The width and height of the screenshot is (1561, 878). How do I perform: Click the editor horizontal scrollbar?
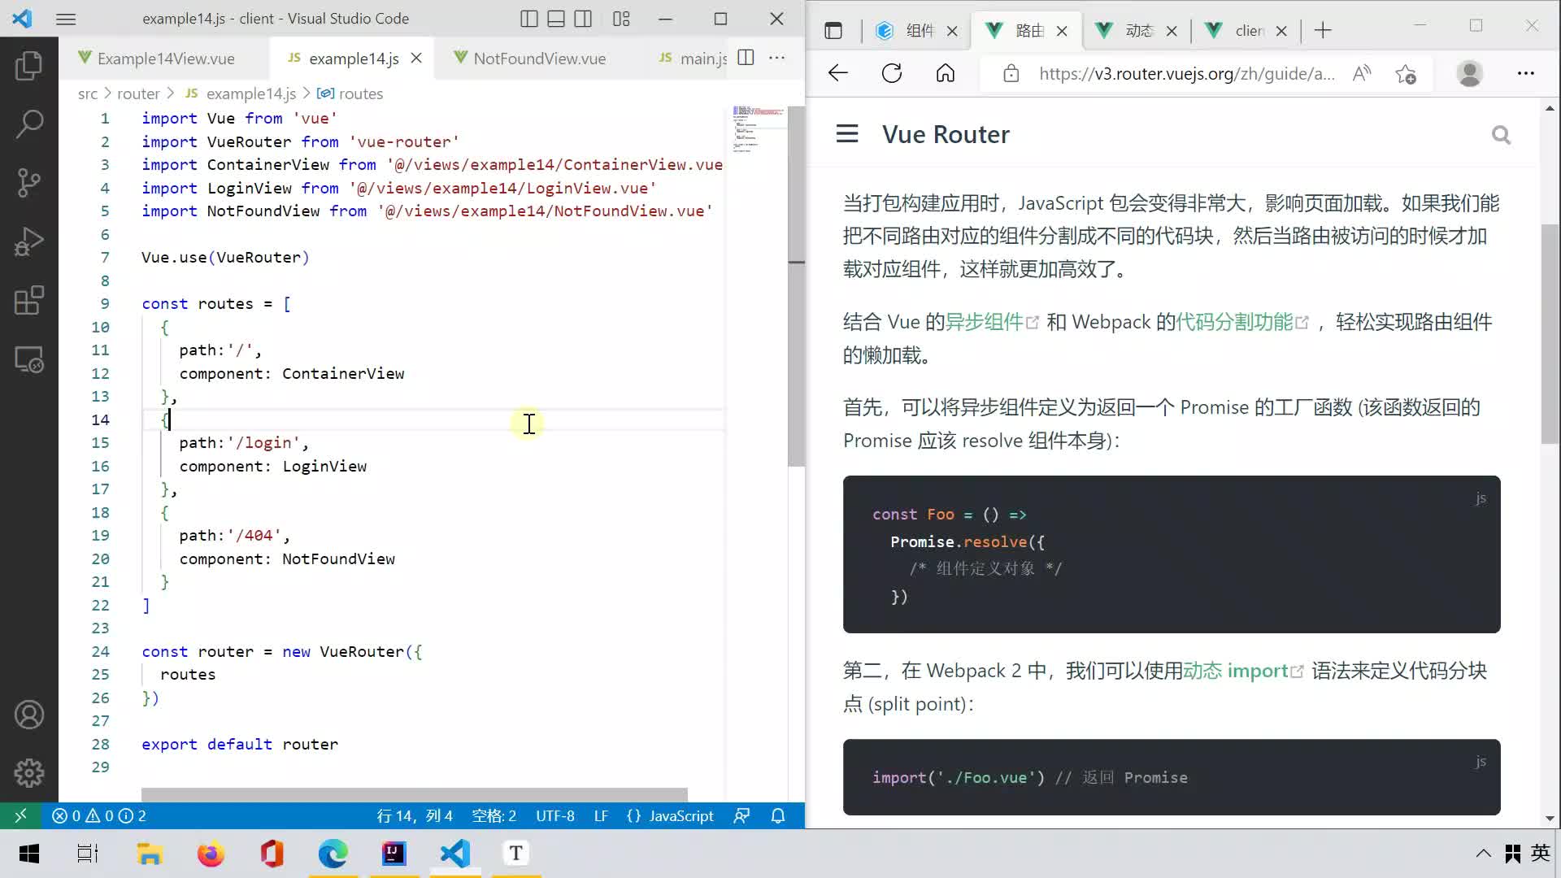[414, 794]
